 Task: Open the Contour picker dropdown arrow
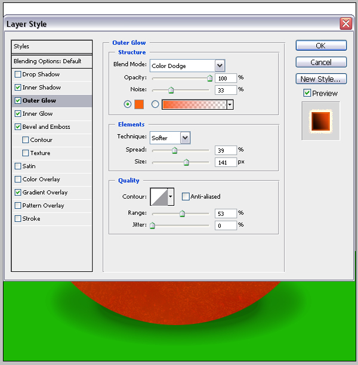171,197
